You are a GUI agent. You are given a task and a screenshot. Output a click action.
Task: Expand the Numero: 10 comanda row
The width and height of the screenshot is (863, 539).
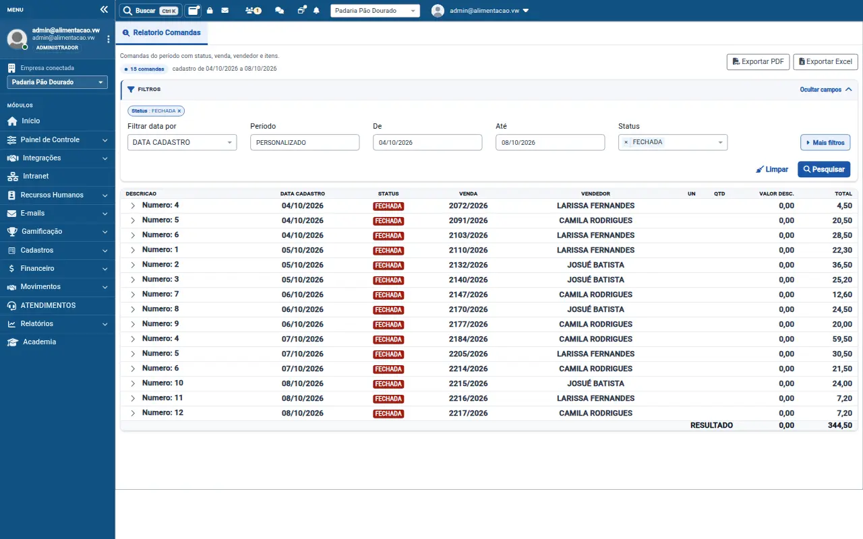pyautogui.click(x=133, y=383)
